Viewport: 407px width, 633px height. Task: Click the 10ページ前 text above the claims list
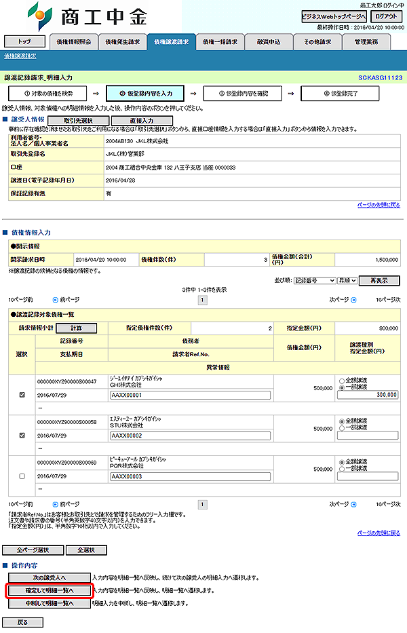20,300
